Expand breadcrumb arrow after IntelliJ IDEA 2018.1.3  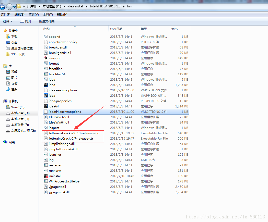coord(124,6)
